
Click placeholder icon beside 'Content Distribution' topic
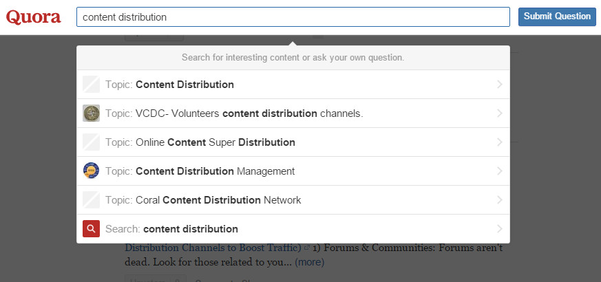92,85
